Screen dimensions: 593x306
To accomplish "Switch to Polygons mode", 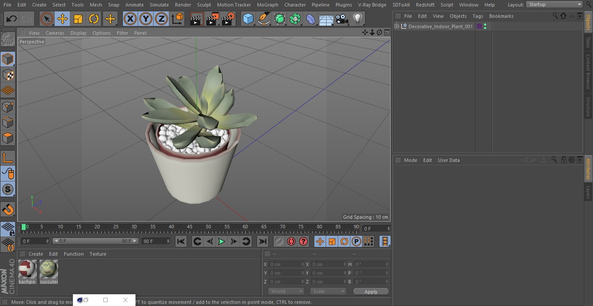I will pyautogui.click(x=8, y=138).
